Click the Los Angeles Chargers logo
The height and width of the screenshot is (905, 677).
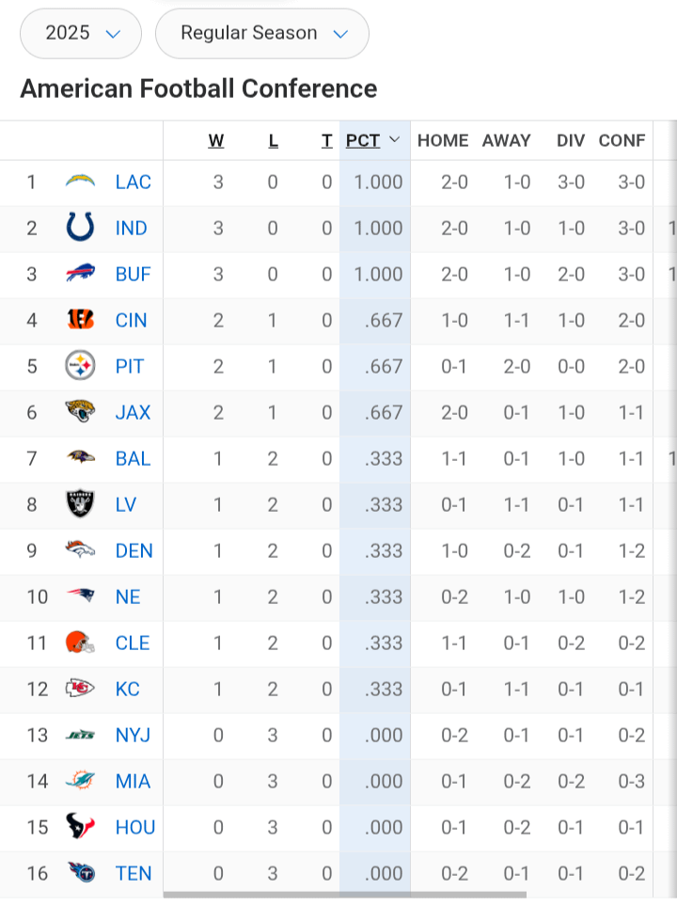pyautogui.click(x=80, y=182)
